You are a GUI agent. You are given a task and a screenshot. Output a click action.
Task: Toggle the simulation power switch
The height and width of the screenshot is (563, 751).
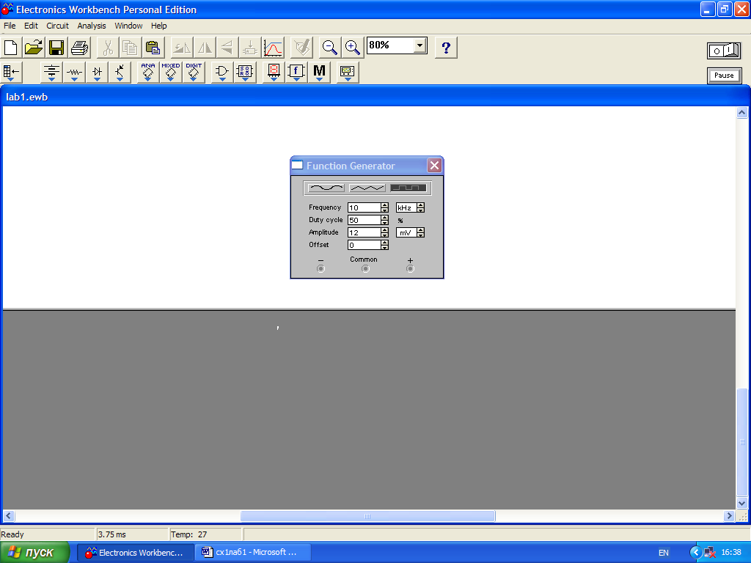point(724,51)
